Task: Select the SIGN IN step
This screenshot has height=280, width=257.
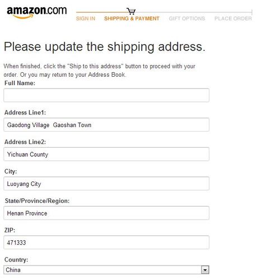Action: [x=86, y=18]
